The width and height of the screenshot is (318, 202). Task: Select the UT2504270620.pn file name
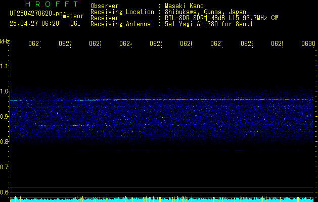click(36, 13)
